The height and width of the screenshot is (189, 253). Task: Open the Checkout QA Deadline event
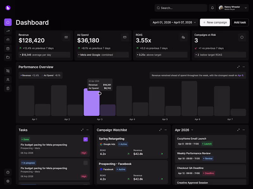[211, 171]
